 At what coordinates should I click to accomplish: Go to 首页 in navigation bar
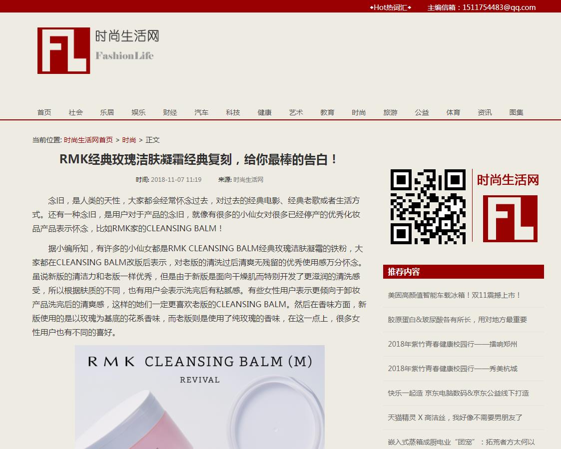[x=44, y=112]
